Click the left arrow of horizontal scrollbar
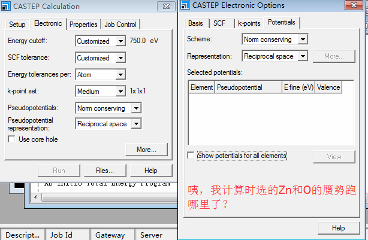The height and width of the screenshot is (240, 368). tap(35, 197)
